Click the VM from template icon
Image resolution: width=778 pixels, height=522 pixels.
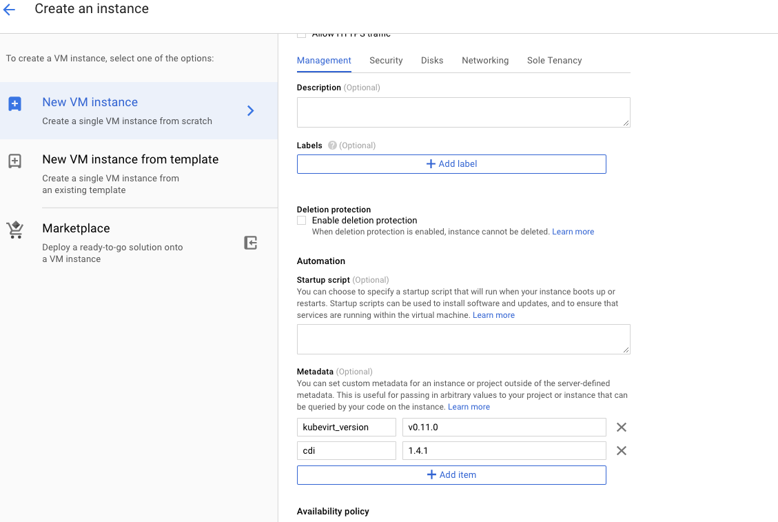click(x=14, y=161)
